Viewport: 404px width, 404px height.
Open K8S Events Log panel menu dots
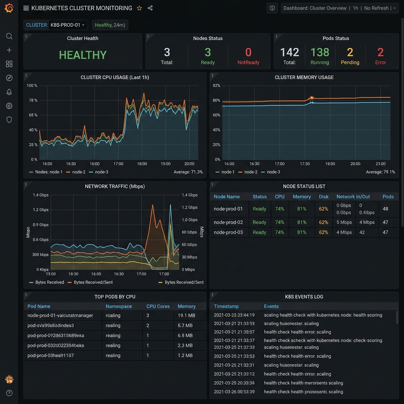(x=212, y=295)
